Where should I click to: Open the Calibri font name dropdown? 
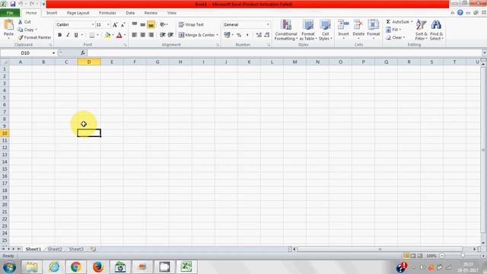(93, 24)
